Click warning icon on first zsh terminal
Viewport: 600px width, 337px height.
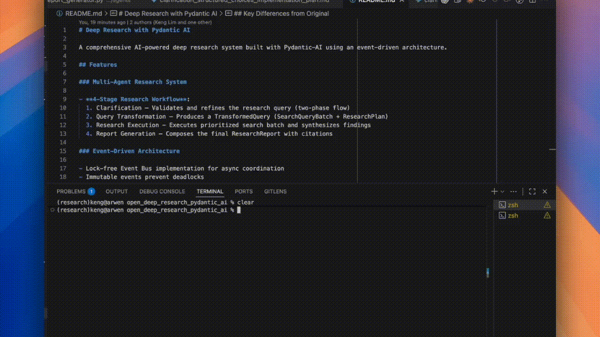(x=547, y=205)
